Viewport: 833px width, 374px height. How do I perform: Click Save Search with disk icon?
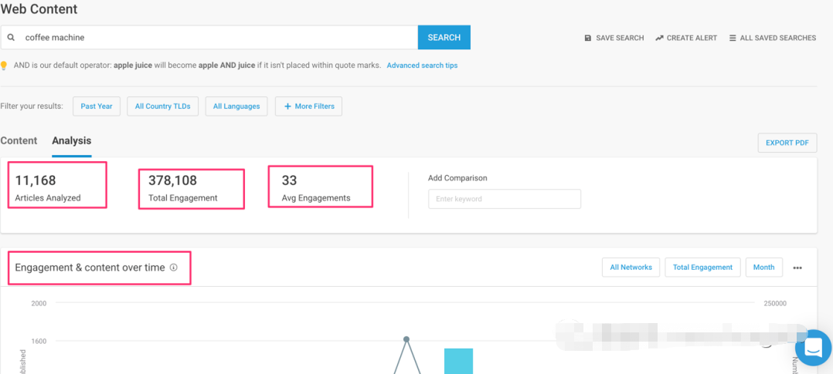(614, 38)
